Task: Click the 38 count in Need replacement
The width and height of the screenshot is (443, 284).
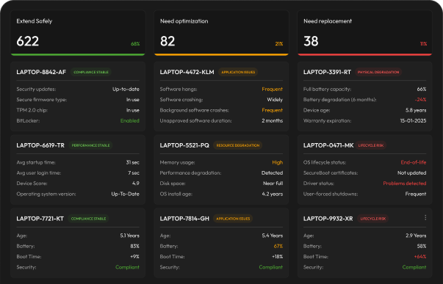Action: pos(311,41)
